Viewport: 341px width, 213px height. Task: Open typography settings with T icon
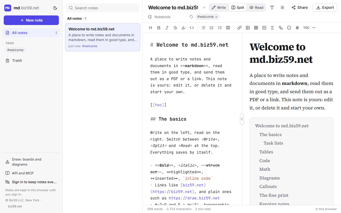(272, 7)
